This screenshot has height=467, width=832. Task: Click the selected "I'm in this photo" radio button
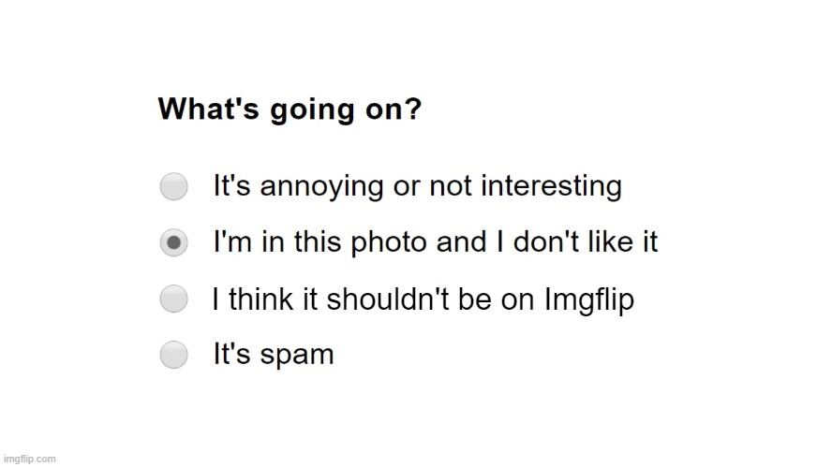coord(173,243)
